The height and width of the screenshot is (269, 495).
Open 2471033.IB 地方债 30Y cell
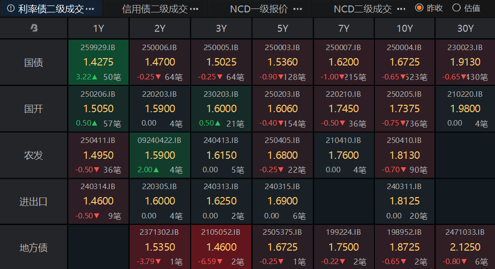coord(465,247)
